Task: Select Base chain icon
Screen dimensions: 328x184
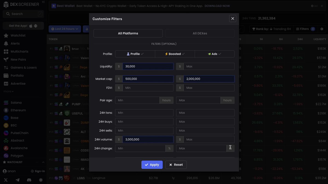Action: pyautogui.click(x=6, y=118)
